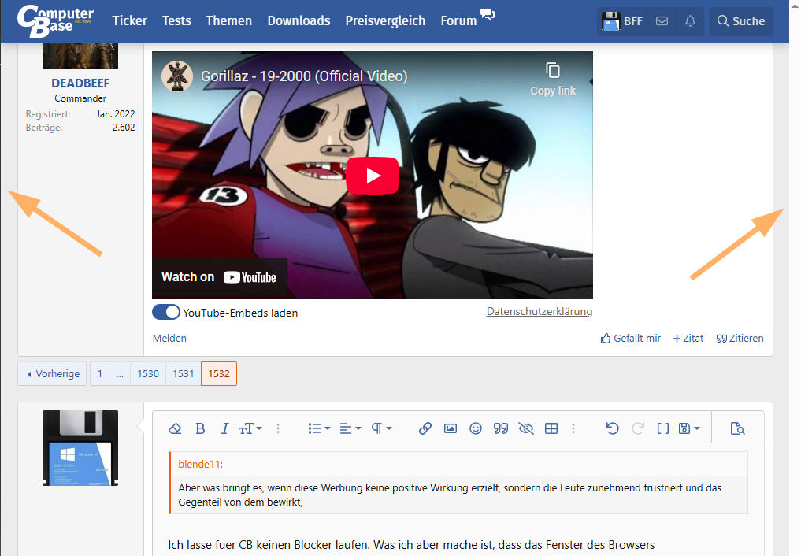Open more text options after font size
Image resolution: width=801 pixels, height=556 pixels.
[x=278, y=429]
